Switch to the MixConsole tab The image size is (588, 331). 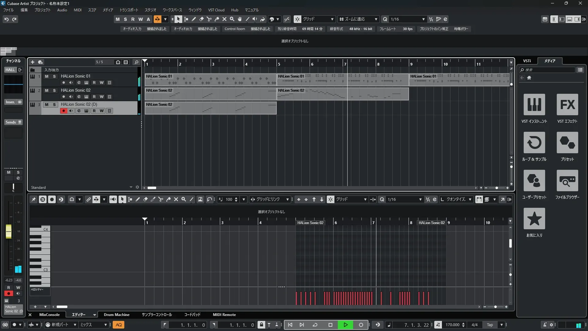(49, 315)
